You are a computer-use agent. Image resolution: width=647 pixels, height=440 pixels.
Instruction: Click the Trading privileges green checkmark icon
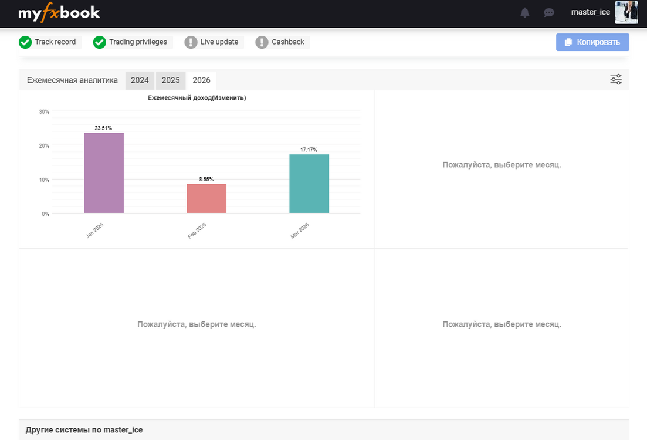[x=100, y=42]
